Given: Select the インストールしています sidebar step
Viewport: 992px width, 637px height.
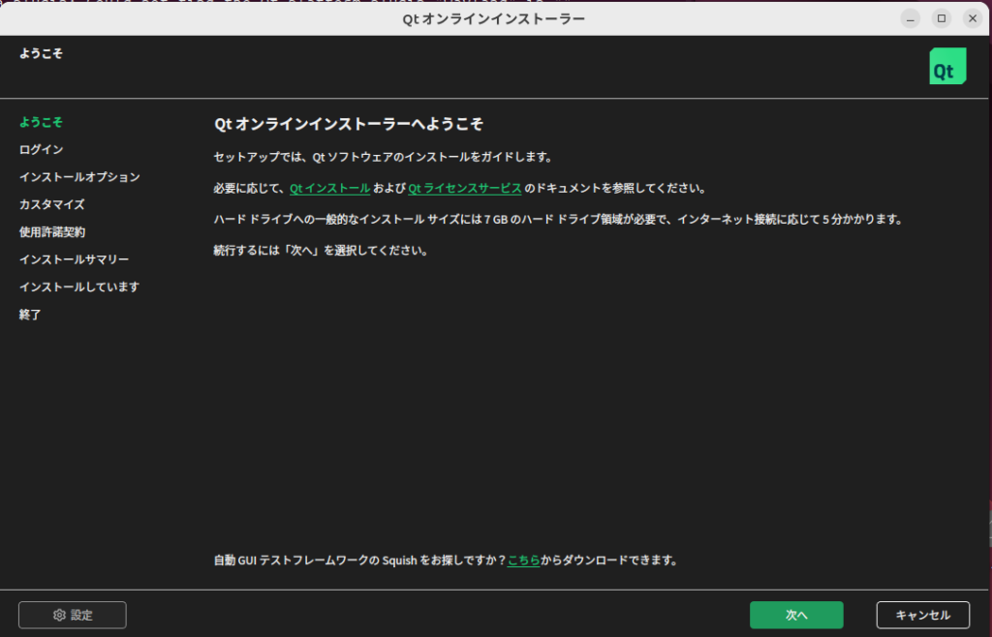Looking at the screenshot, I should (x=78, y=288).
